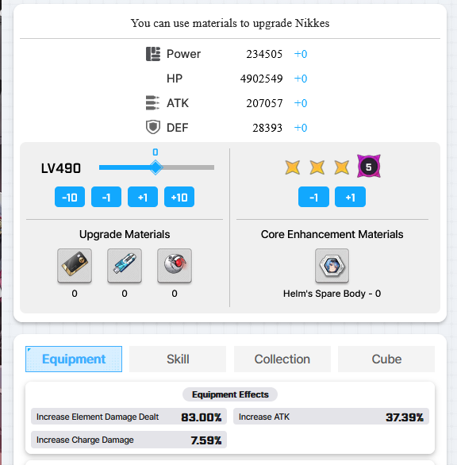
Task: Click the third gold limit break star
Action: pyautogui.click(x=342, y=167)
